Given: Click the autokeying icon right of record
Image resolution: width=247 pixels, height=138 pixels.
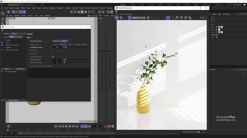Looking at the screenshot, I should (x=113, y=126).
